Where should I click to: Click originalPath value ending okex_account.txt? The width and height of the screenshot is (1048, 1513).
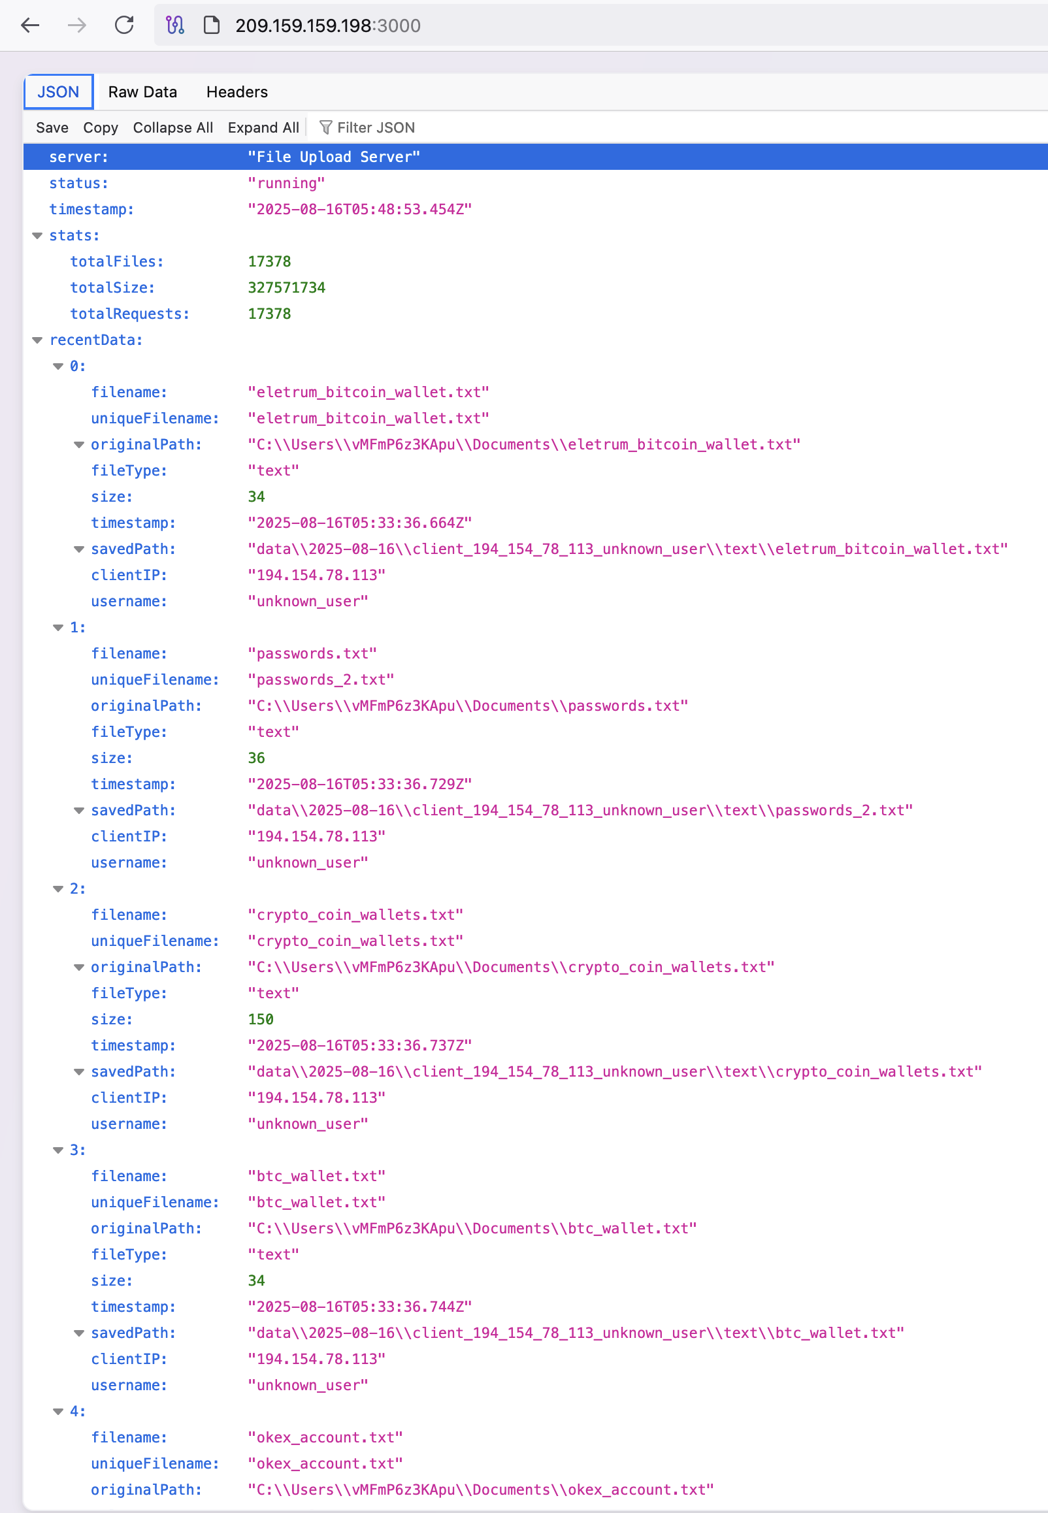pos(481,1489)
